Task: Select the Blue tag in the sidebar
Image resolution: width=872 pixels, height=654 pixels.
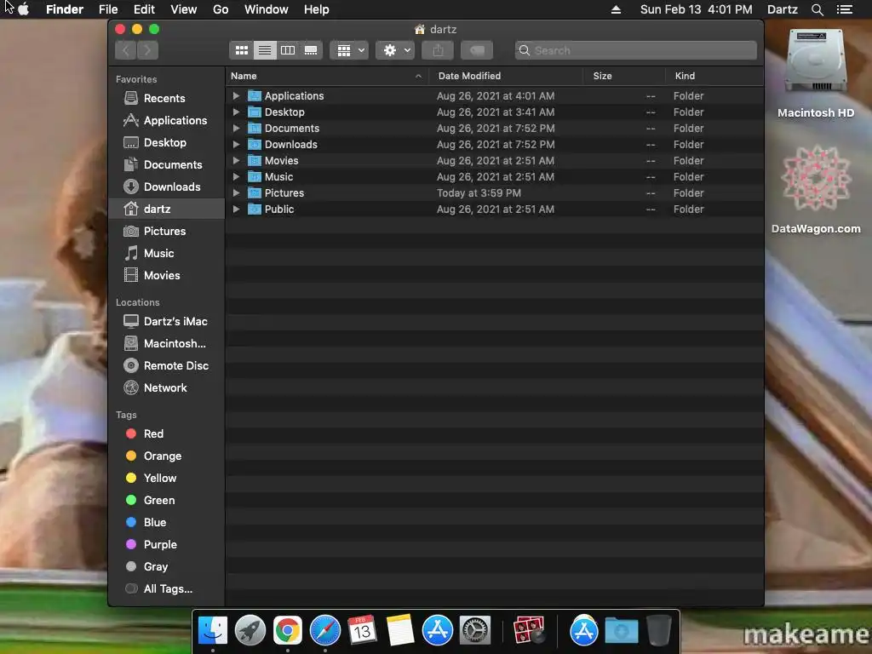Action: click(x=166, y=523)
